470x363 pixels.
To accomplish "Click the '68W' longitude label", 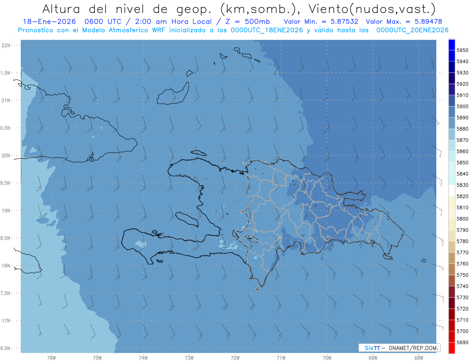I will [x=419, y=358].
